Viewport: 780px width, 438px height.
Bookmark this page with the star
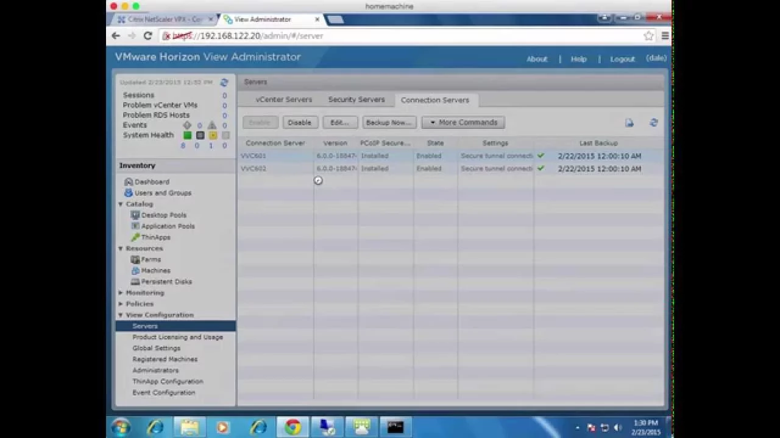649,36
